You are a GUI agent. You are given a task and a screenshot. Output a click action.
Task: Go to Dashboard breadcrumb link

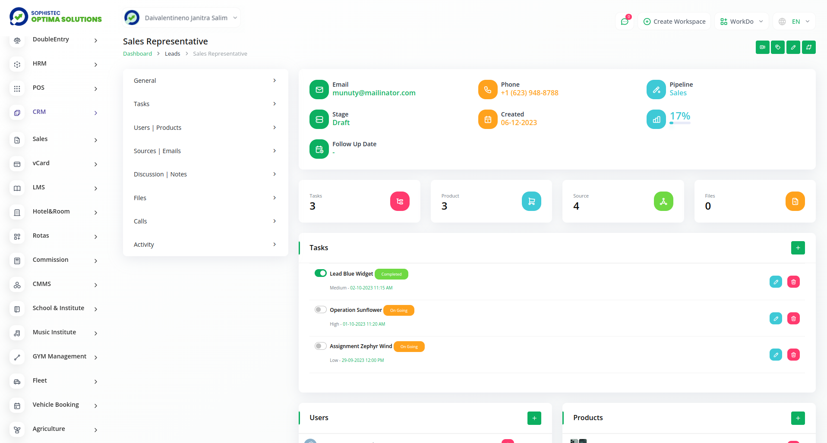tap(137, 54)
